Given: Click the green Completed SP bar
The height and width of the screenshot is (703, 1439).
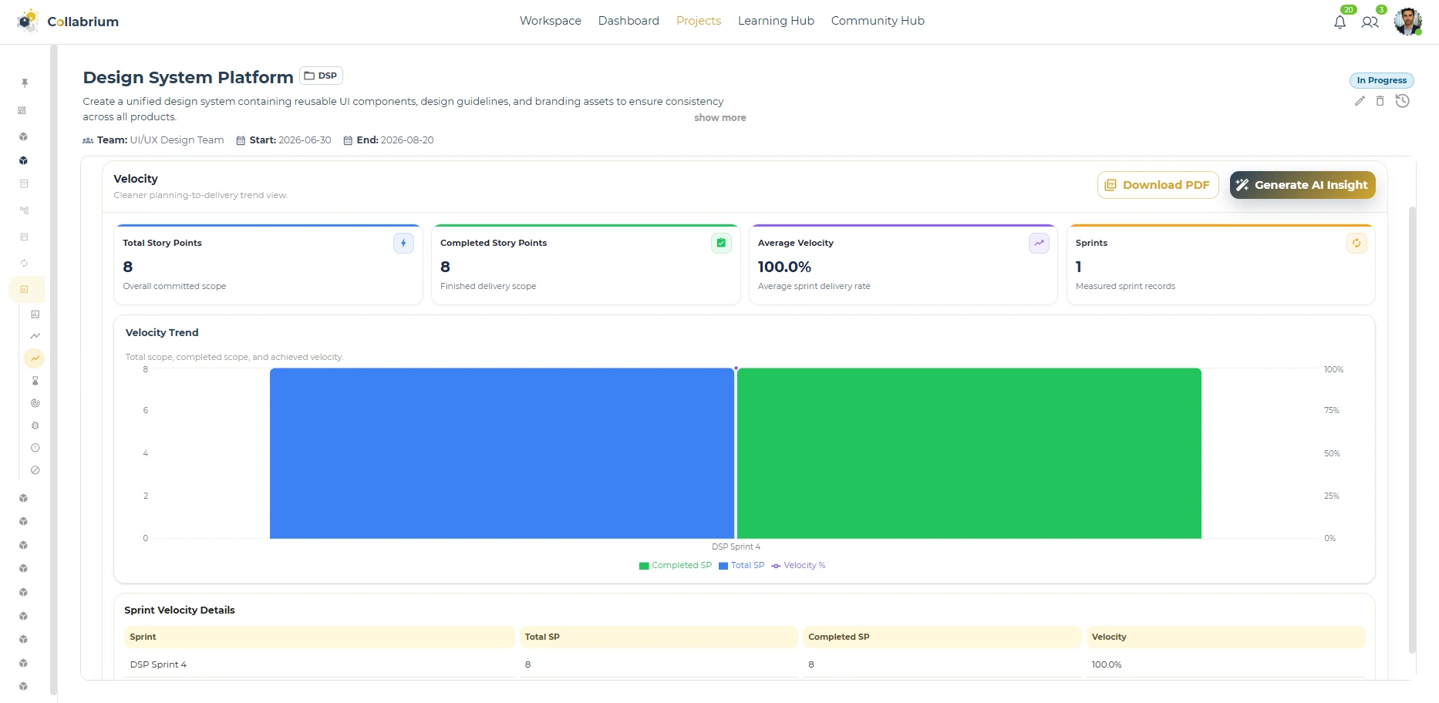Looking at the screenshot, I should pos(969,453).
